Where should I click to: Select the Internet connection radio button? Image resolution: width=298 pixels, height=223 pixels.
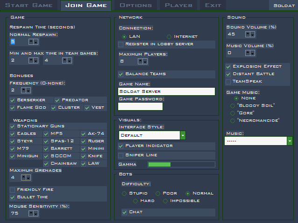pos(169,37)
